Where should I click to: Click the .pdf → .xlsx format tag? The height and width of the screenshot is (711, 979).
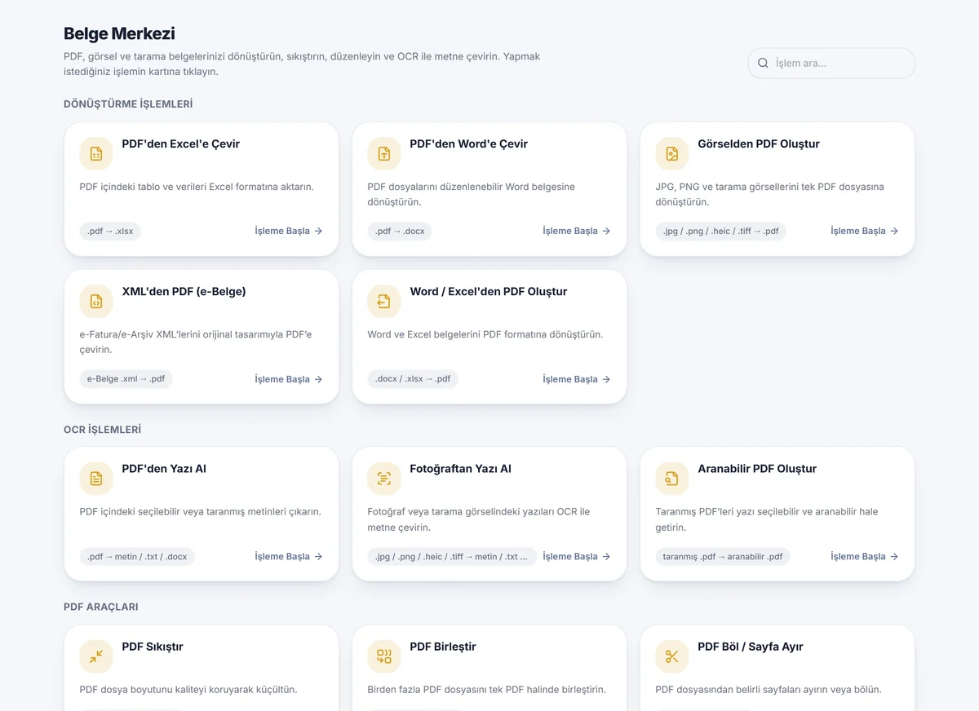tap(110, 231)
